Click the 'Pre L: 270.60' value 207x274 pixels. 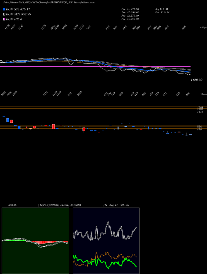point(130,15)
